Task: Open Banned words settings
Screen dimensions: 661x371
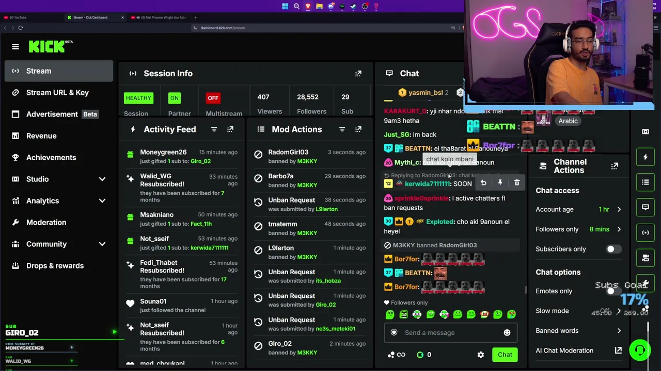Action: click(x=578, y=331)
